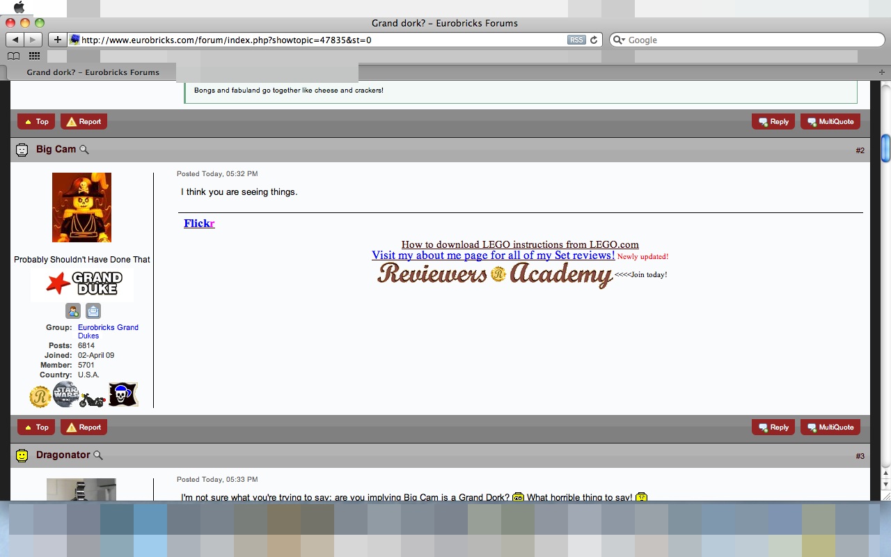Open the bookmarks book icon in Safari toolbar

(x=13, y=56)
